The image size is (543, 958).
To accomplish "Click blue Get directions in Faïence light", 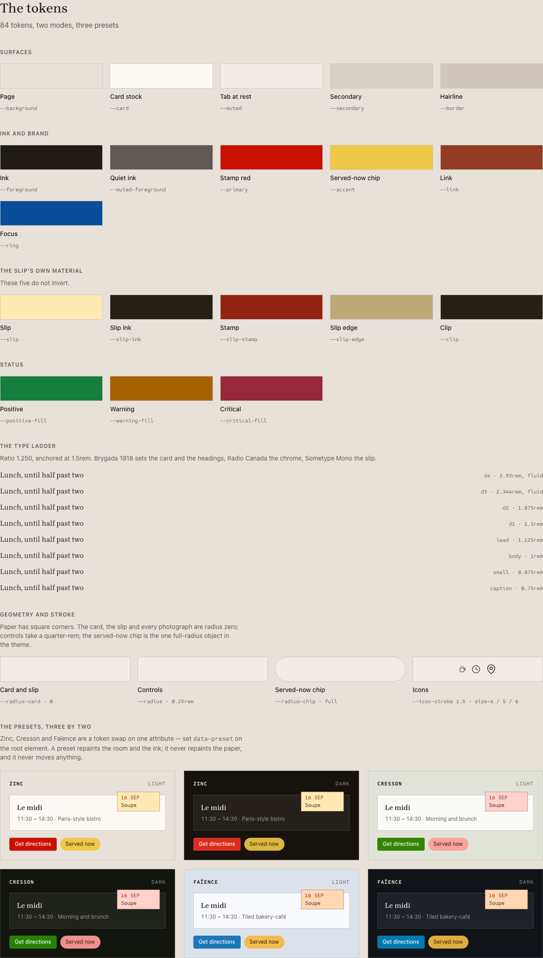I will pos(217,942).
